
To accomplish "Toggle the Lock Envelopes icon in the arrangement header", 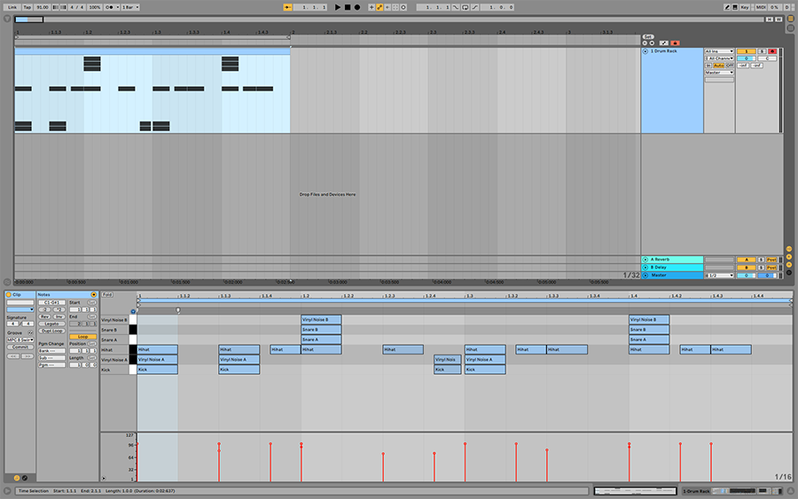I will click(x=675, y=43).
